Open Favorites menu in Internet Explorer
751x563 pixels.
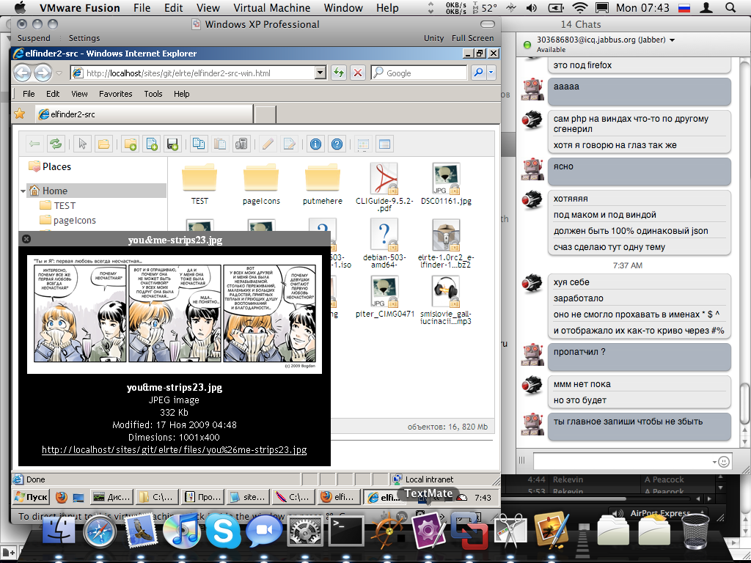click(x=115, y=94)
